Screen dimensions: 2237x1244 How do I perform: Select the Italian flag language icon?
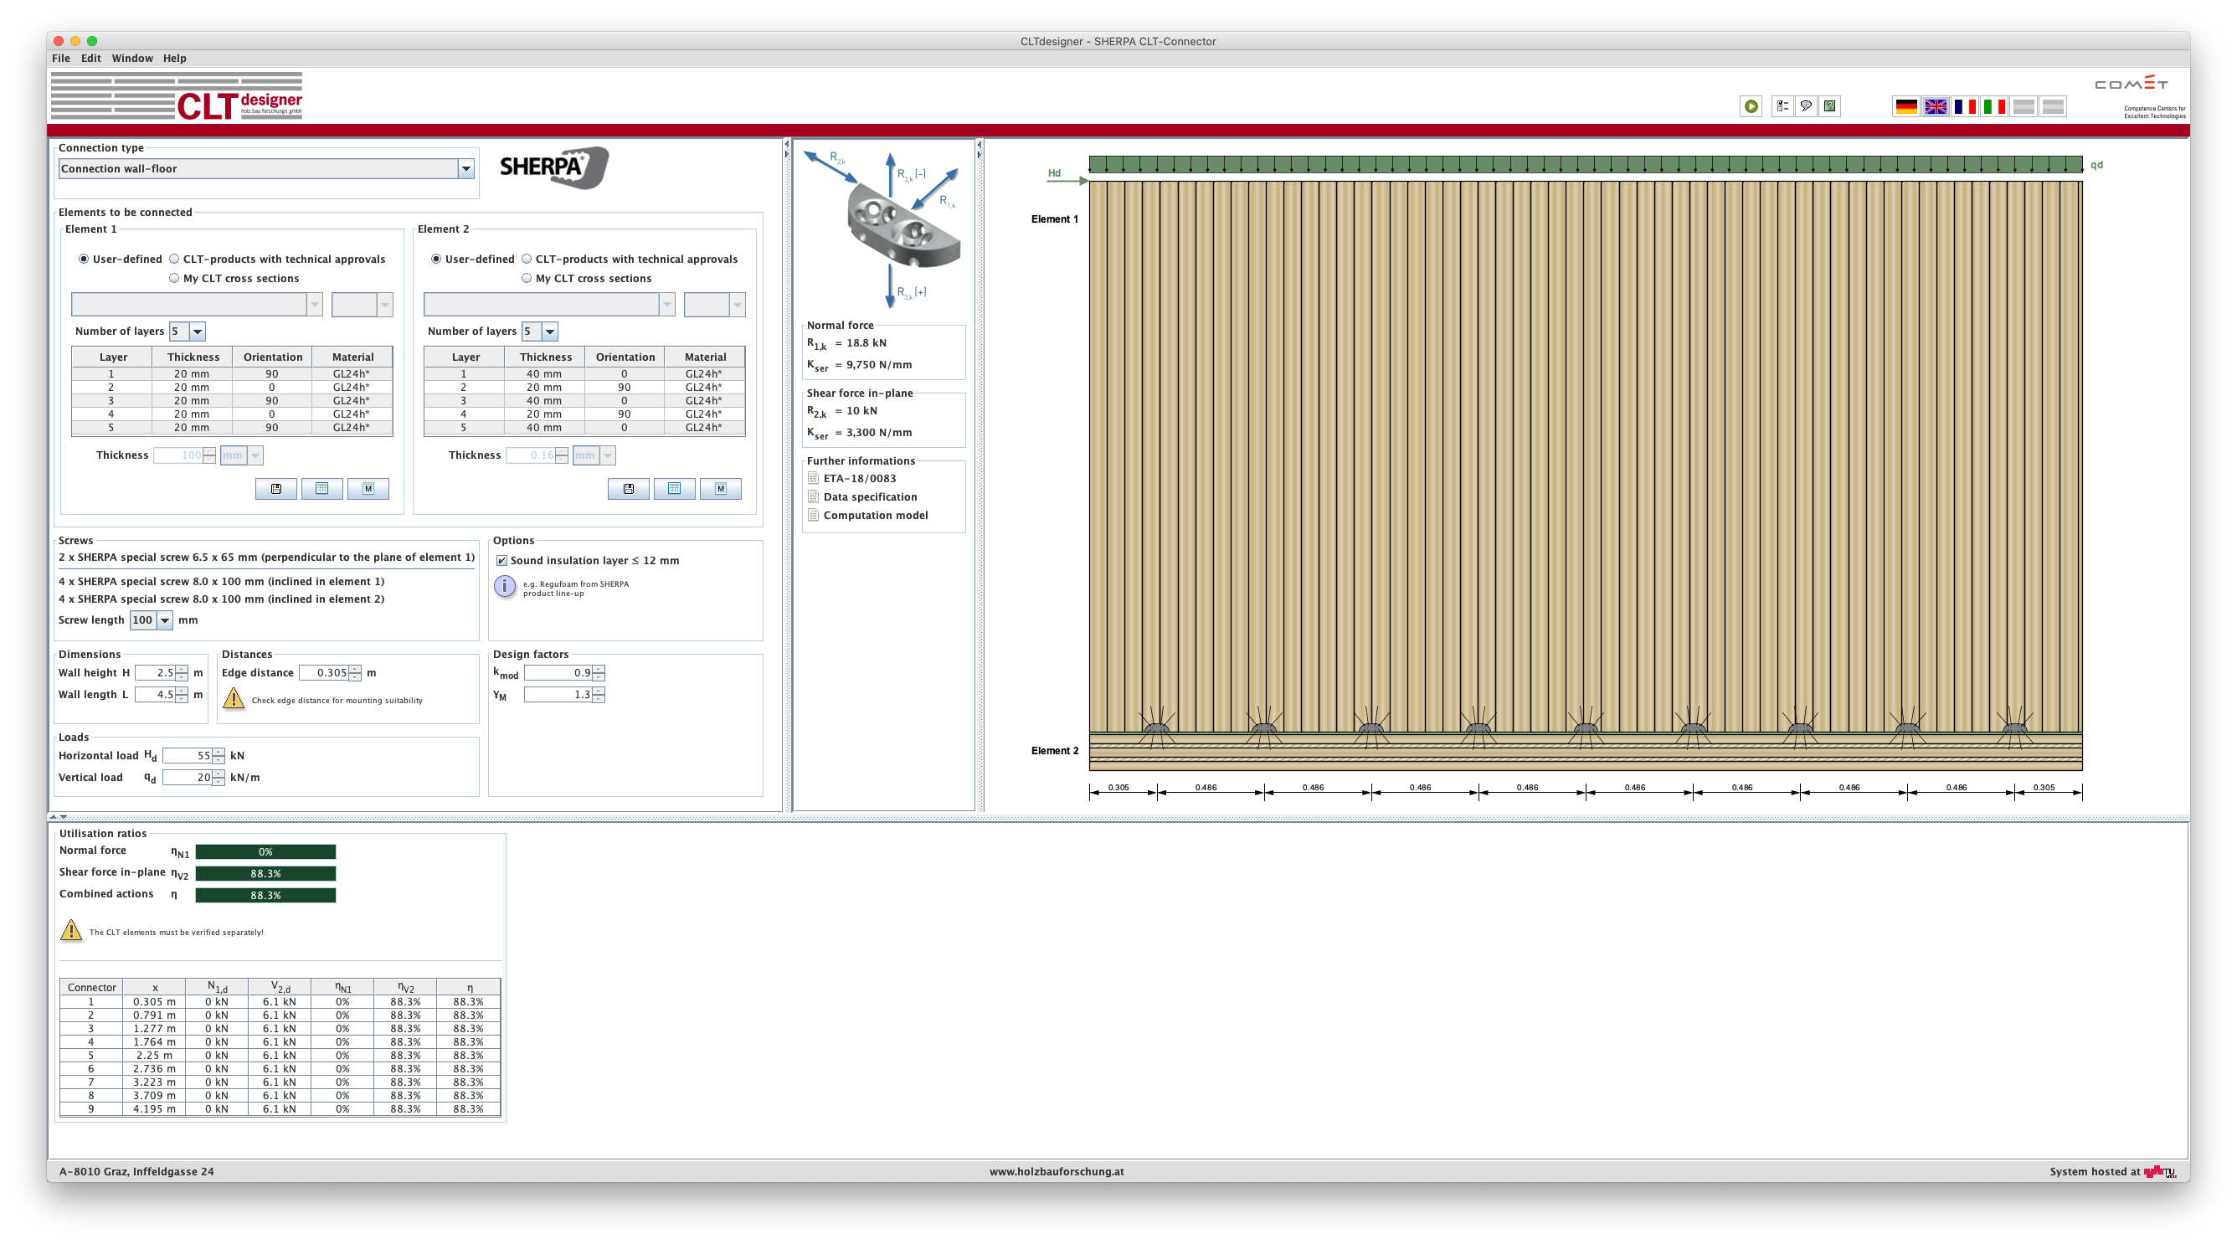(x=1994, y=106)
